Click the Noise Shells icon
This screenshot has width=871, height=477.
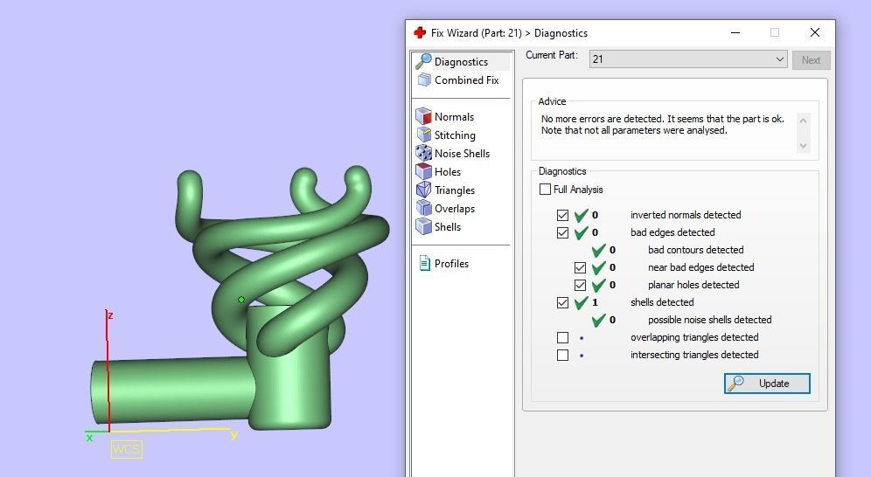pos(424,153)
